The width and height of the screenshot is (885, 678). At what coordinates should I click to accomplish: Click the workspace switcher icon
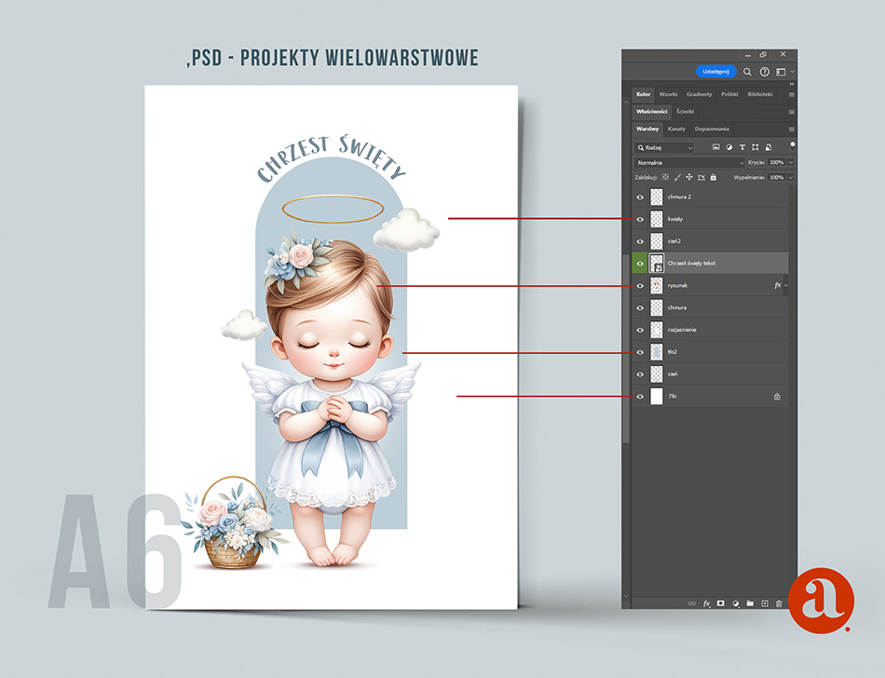tap(781, 72)
